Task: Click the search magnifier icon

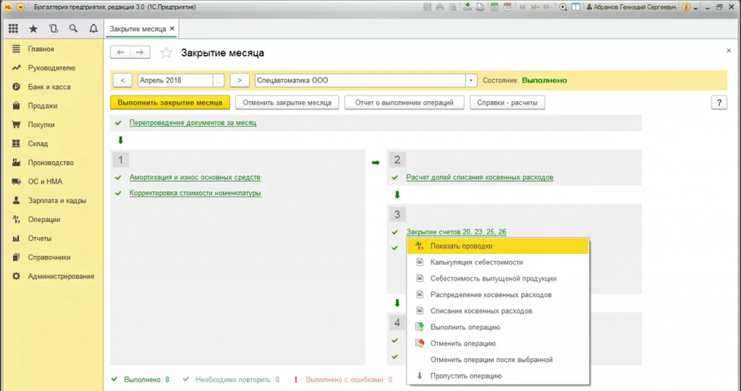Action: [x=73, y=28]
